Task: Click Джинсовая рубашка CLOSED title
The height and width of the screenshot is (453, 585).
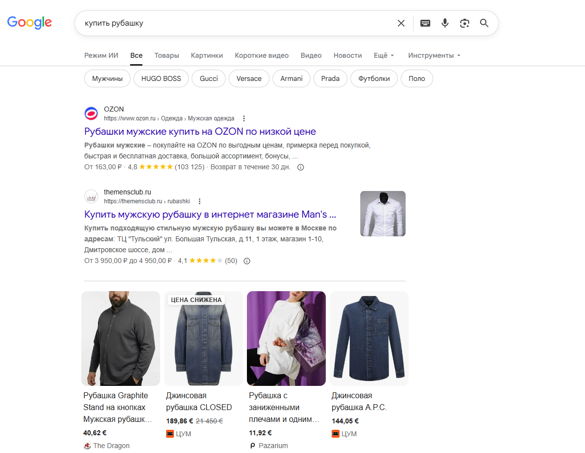Action: pos(199,401)
